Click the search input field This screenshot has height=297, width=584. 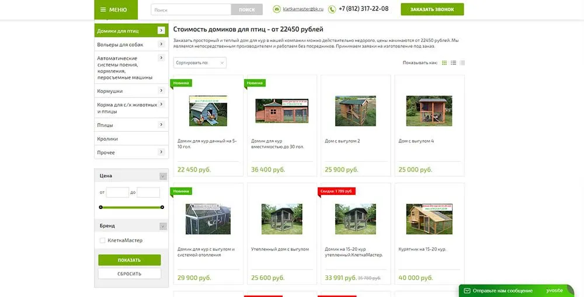(191, 9)
